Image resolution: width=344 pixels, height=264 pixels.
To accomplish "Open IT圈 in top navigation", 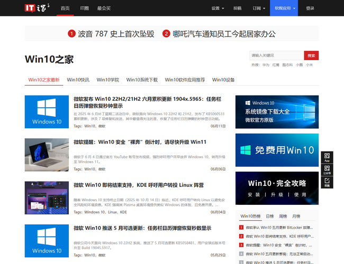I will tap(85, 8).
